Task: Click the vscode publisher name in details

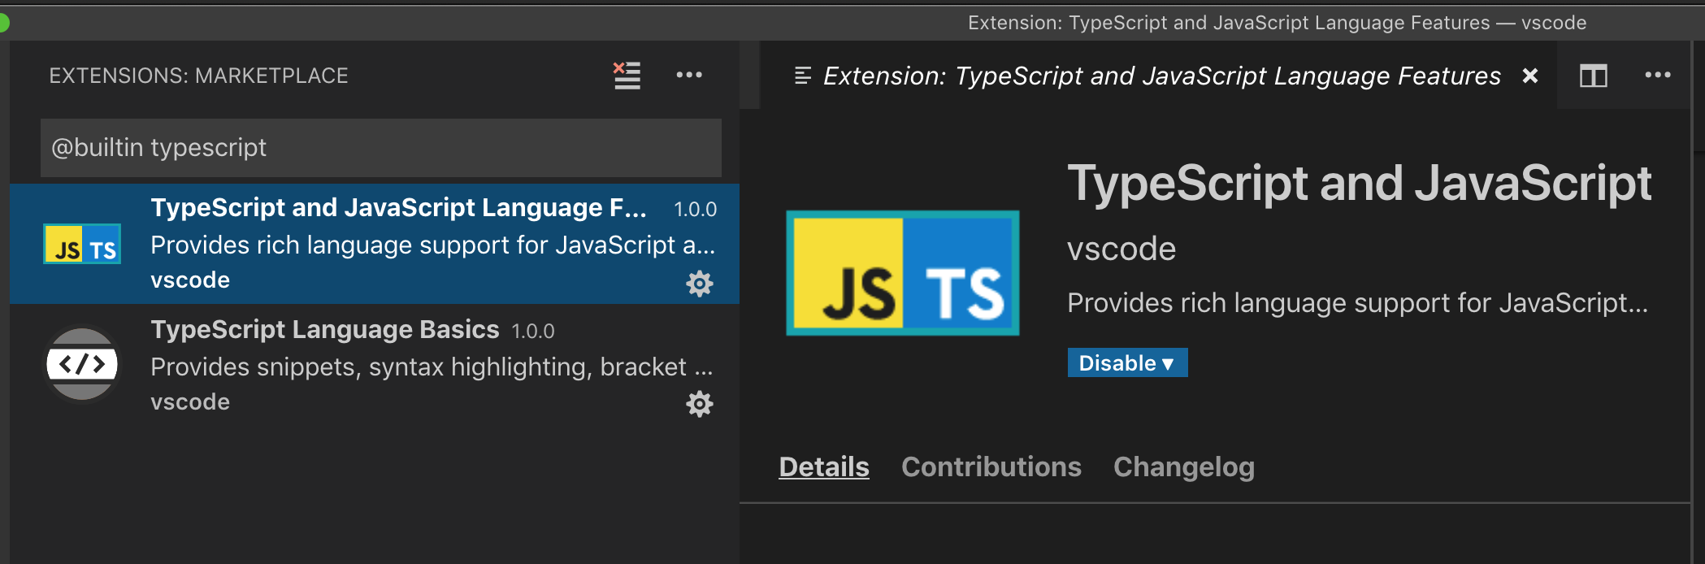Action: [1121, 249]
